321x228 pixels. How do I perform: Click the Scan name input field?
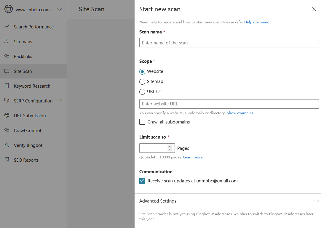point(229,43)
